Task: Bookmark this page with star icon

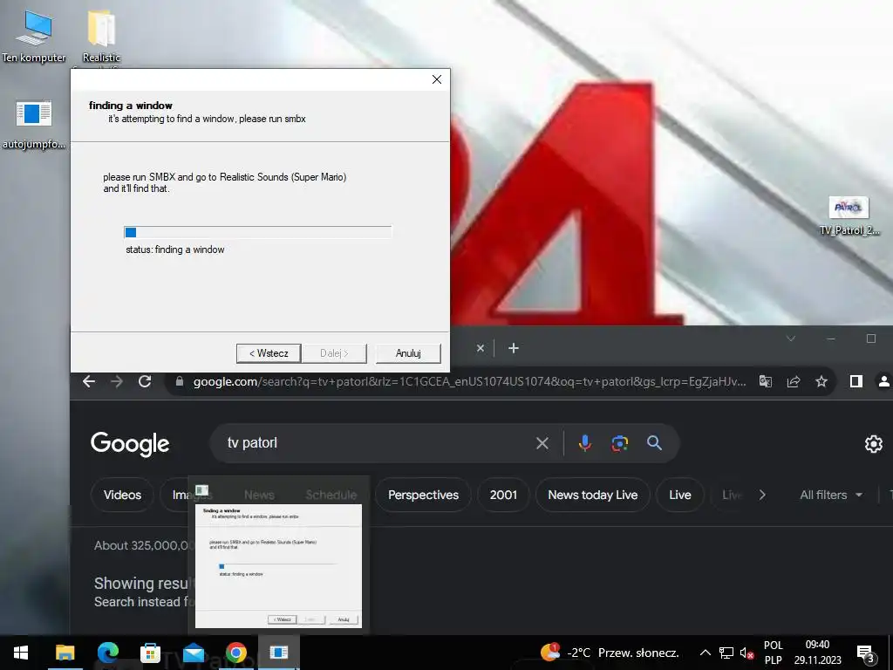Action: [821, 382]
